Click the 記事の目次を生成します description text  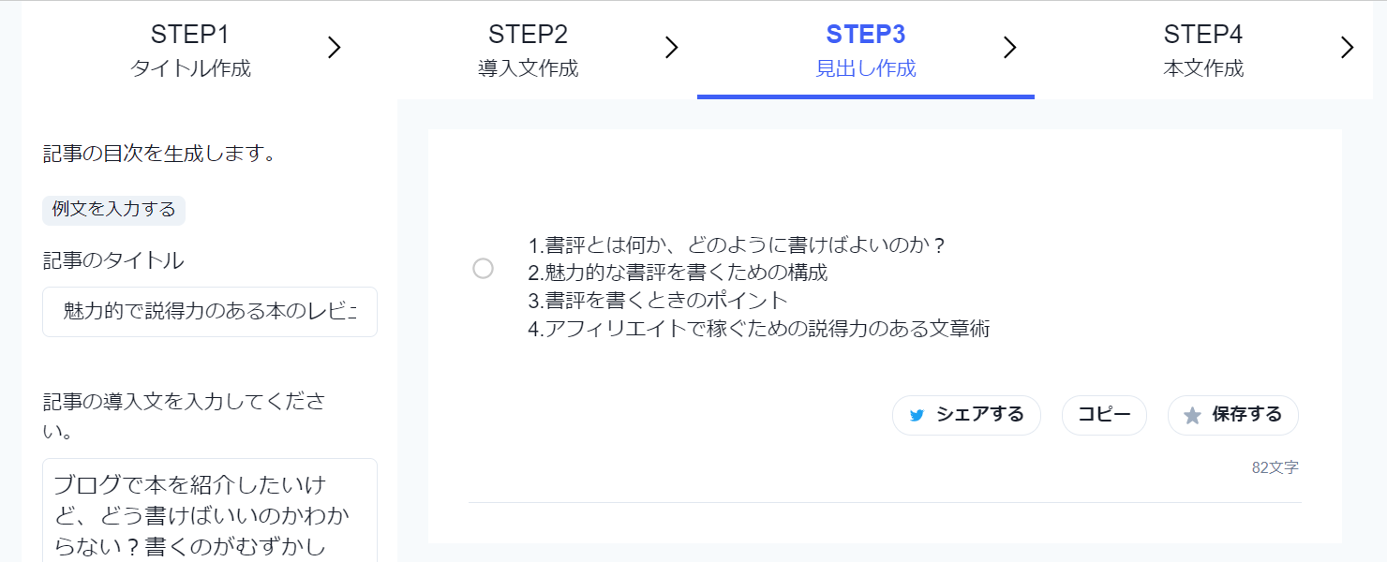(x=160, y=154)
